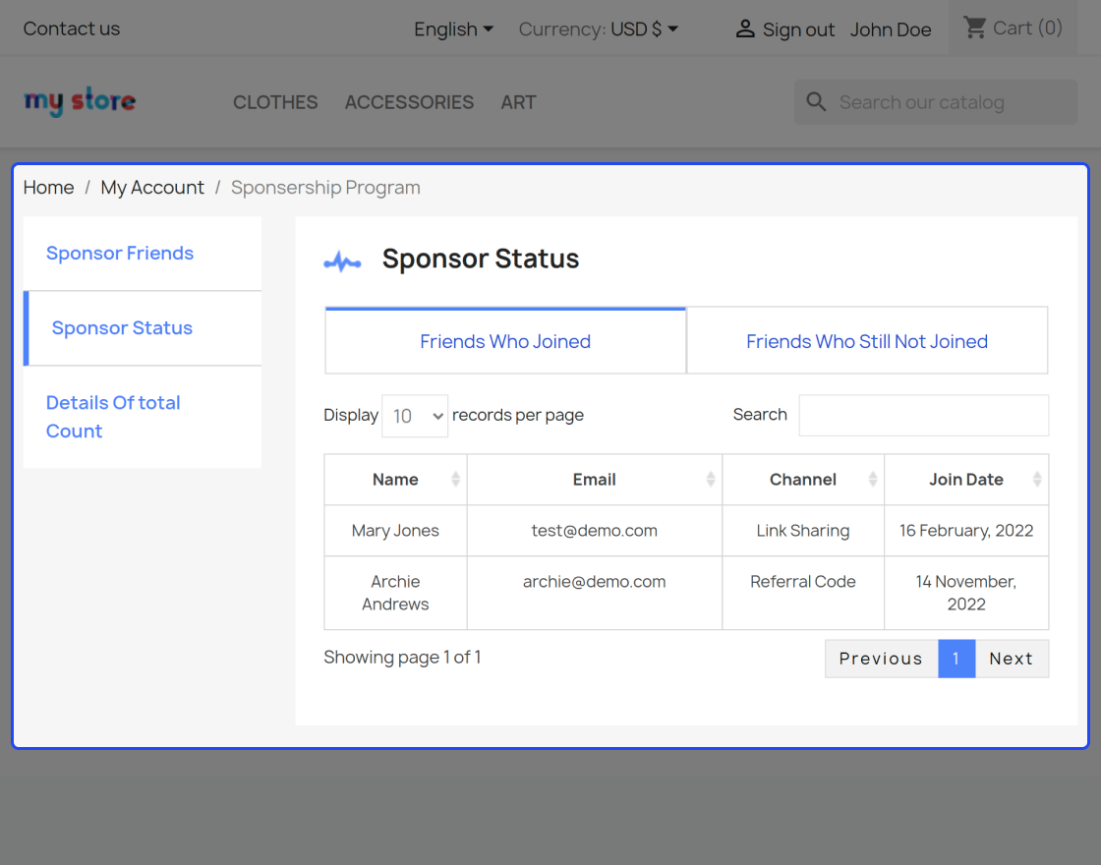This screenshot has height=865, width=1101.
Task: Go to My Account in the breadcrumb
Action: pos(152,188)
